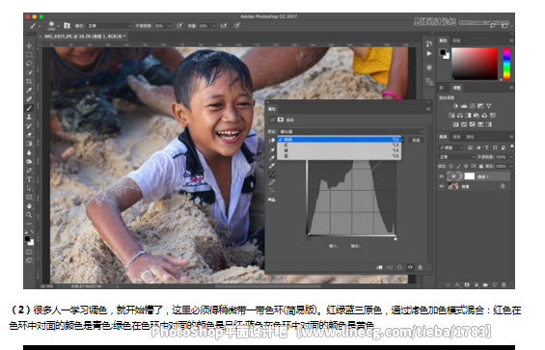Select the Type tool
Screen dimensions: 545x350
pos(29,179)
